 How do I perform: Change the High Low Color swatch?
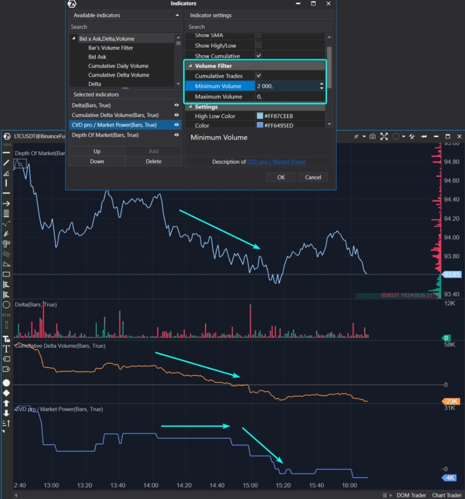[x=261, y=116]
